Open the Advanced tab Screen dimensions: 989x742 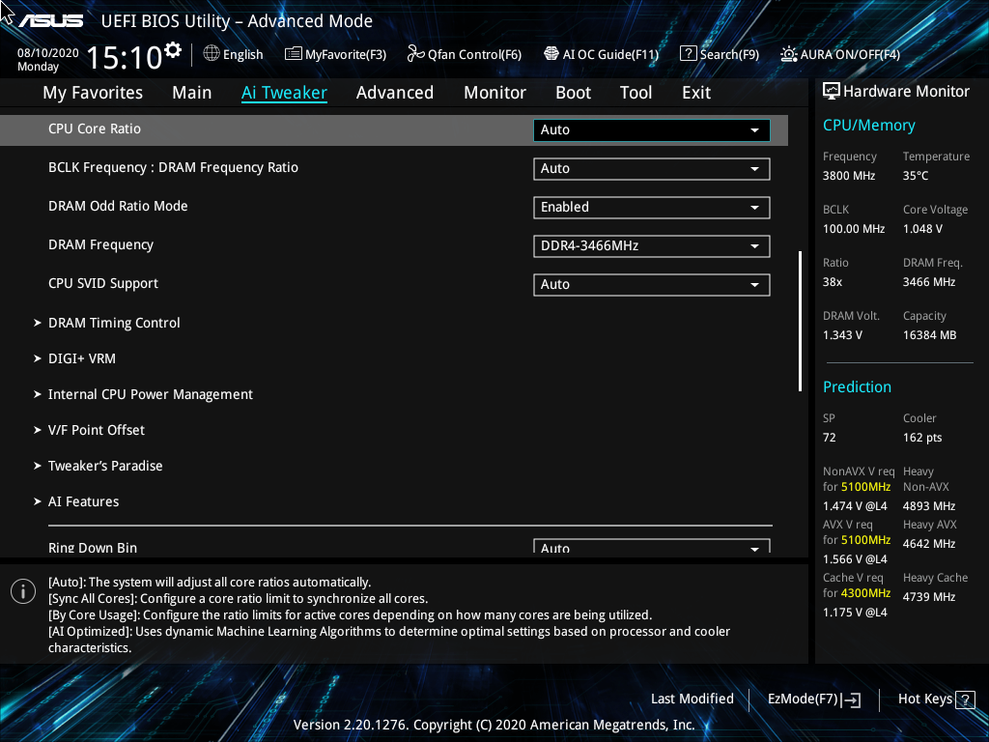[x=395, y=93]
